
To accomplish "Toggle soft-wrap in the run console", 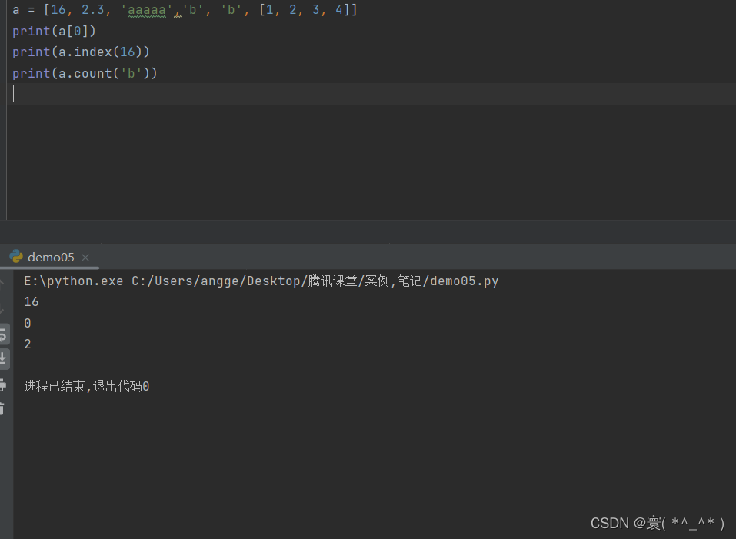I will pyautogui.click(x=4, y=334).
